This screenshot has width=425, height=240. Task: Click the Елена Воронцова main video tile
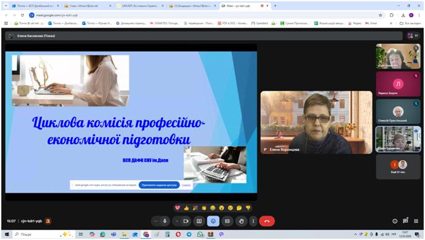317,122
